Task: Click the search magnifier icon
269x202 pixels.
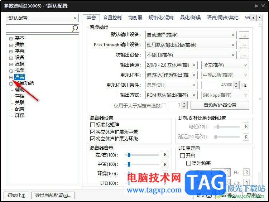Action: pyautogui.click(x=75, y=28)
